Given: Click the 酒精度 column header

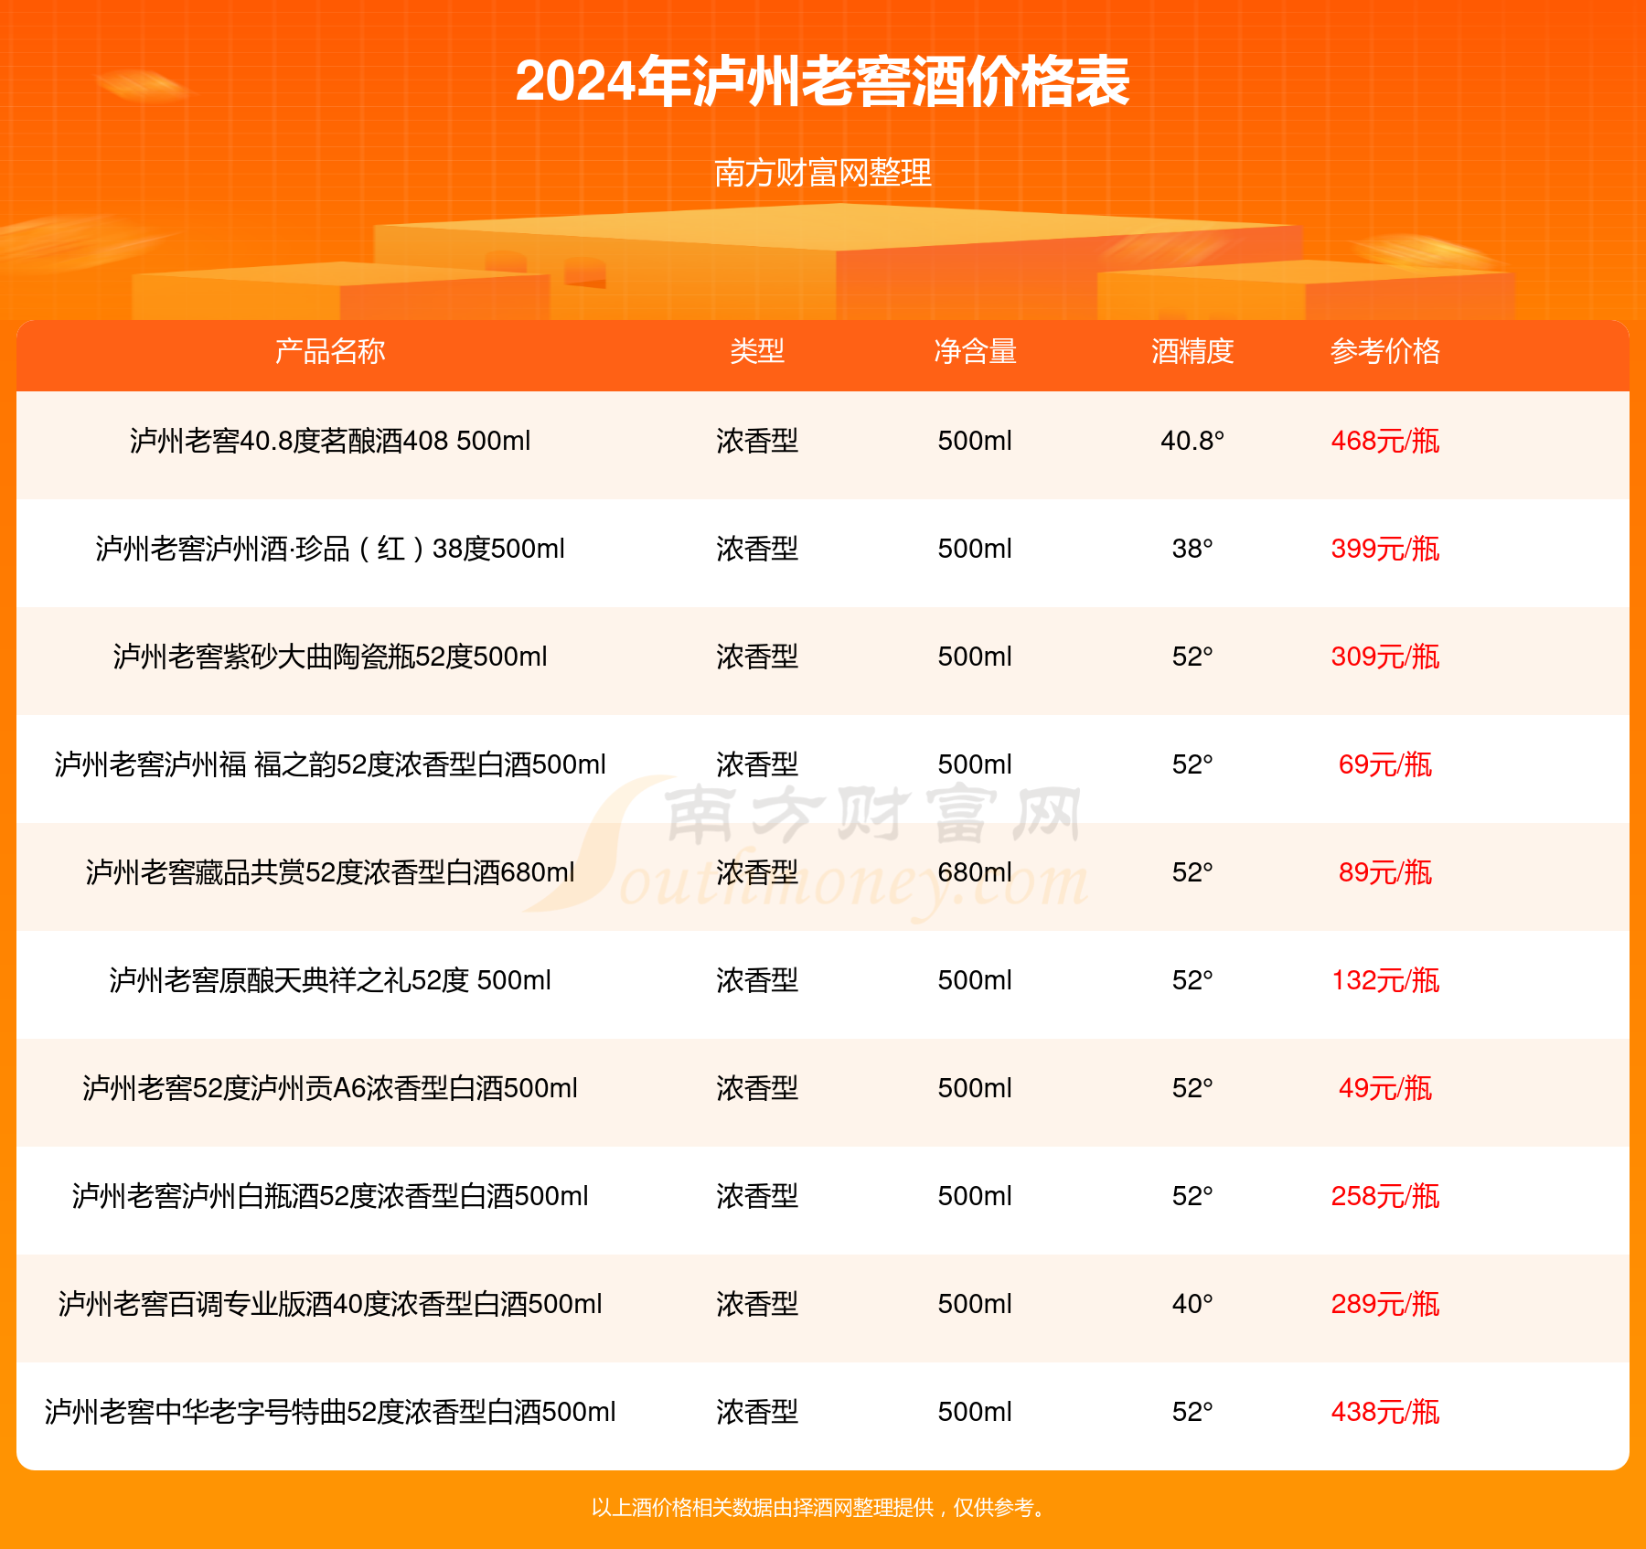Looking at the screenshot, I should point(1192,351).
